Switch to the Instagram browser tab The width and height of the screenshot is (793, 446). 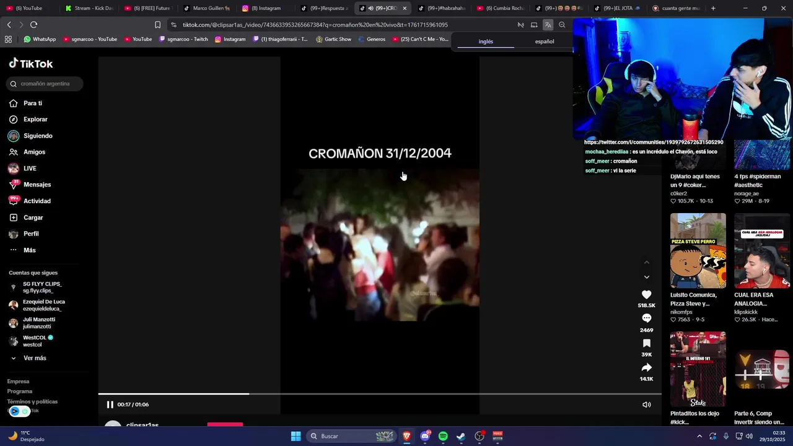click(266, 8)
